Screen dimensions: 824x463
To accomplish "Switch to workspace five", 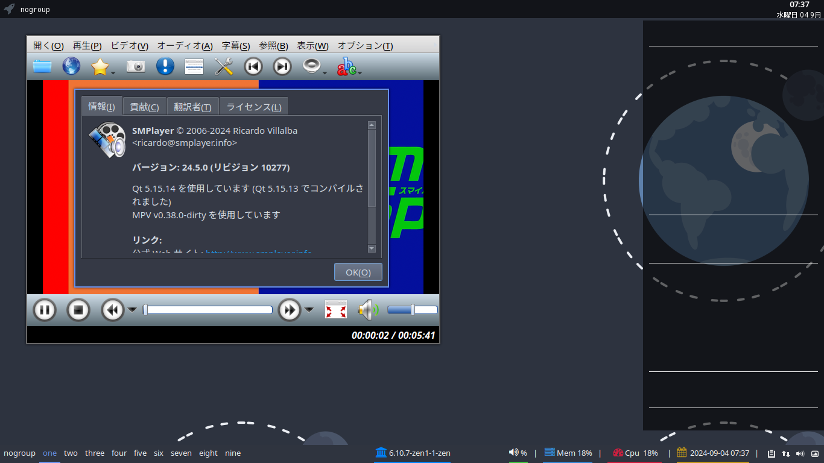I will pyautogui.click(x=141, y=453).
